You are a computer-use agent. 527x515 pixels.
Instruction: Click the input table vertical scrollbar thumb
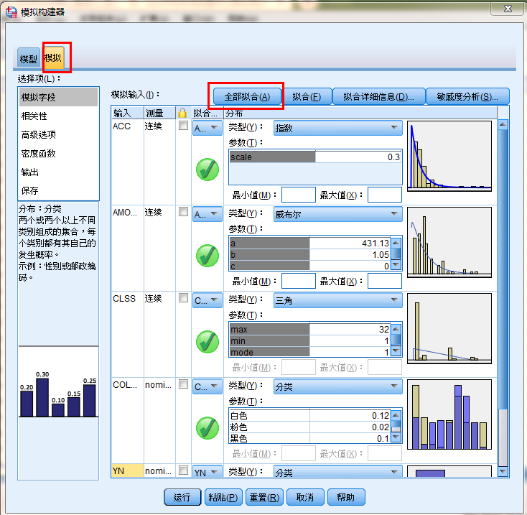(x=503, y=269)
